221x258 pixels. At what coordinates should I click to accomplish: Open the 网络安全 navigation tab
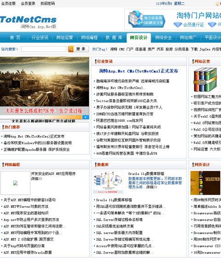(x=163, y=37)
